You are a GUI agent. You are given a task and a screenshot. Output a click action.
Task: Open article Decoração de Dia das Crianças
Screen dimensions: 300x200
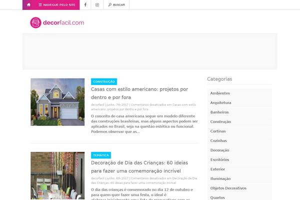pyautogui.click(x=139, y=166)
